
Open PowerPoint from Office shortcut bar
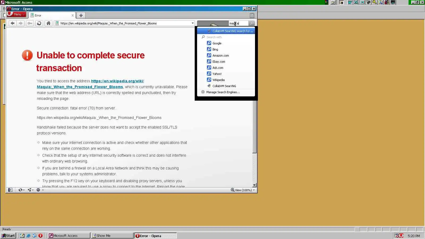tap(362, 2)
